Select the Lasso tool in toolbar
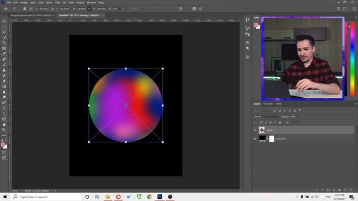The height and width of the screenshot is (201, 358). [x=4, y=32]
